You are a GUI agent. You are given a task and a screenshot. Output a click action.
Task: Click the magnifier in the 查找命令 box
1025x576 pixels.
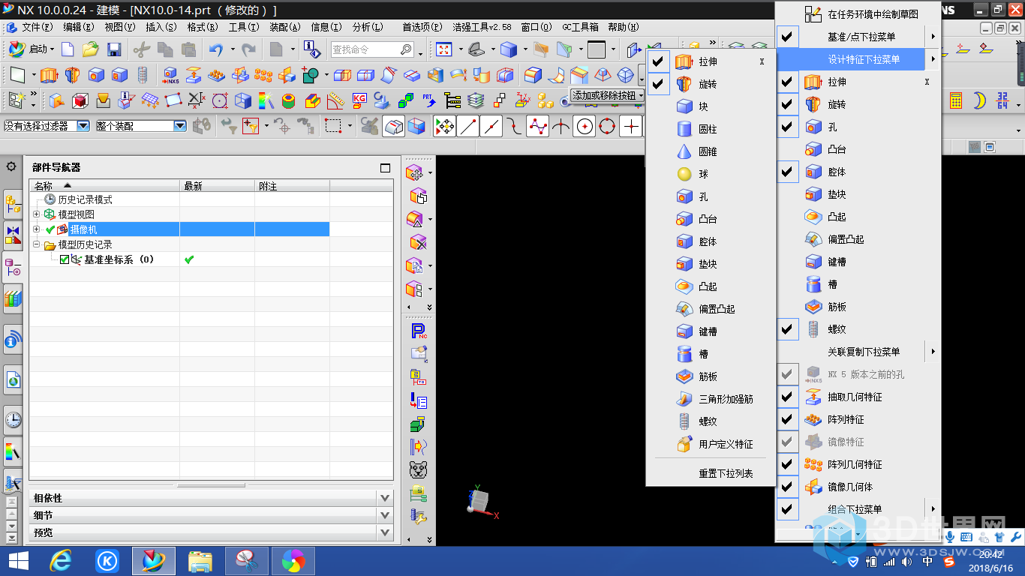pos(406,49)
